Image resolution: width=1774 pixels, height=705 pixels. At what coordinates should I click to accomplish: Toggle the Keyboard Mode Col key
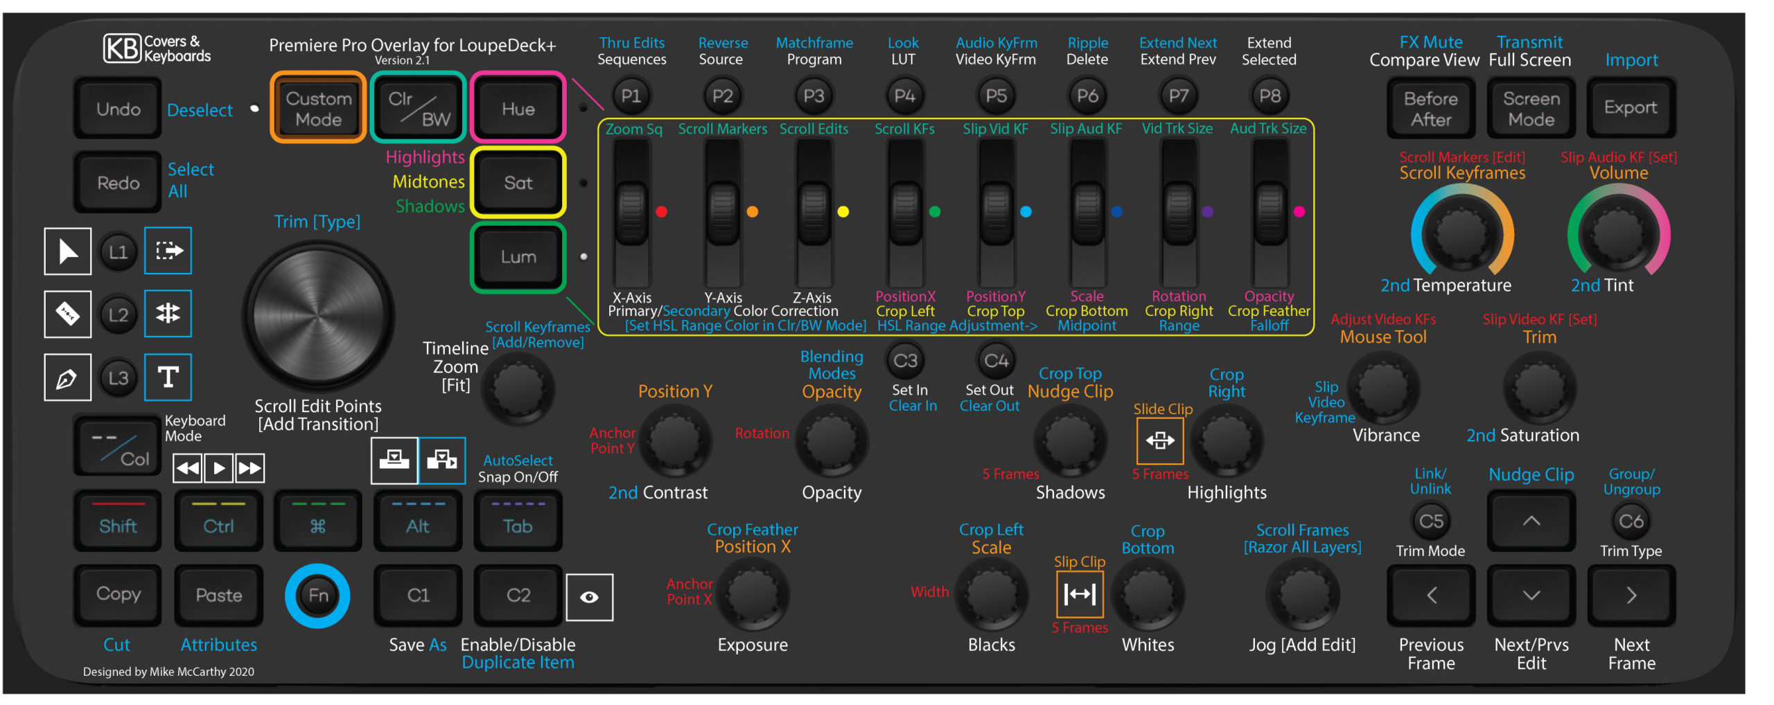tap(118, 447)
